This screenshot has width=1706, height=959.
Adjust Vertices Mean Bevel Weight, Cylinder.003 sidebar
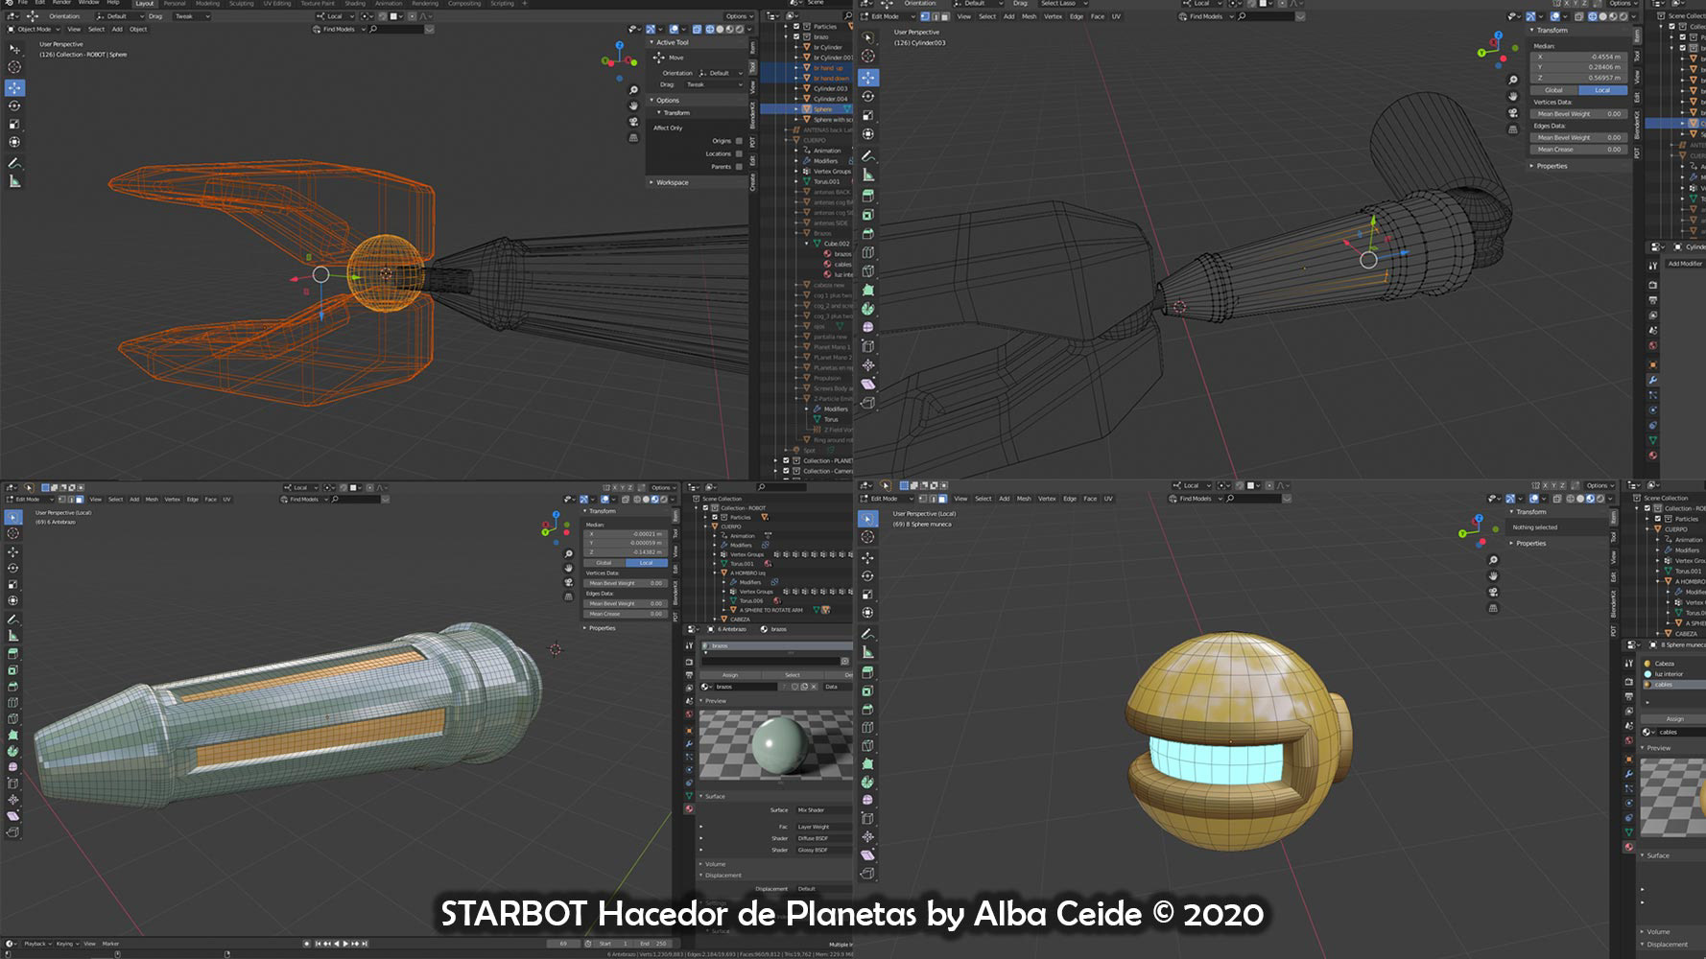point(1578,114)
